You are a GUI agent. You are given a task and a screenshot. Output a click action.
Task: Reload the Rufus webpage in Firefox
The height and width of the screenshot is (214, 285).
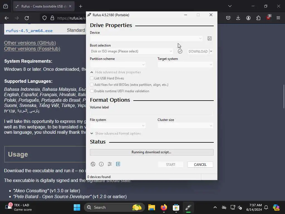(x=27, y=18)
